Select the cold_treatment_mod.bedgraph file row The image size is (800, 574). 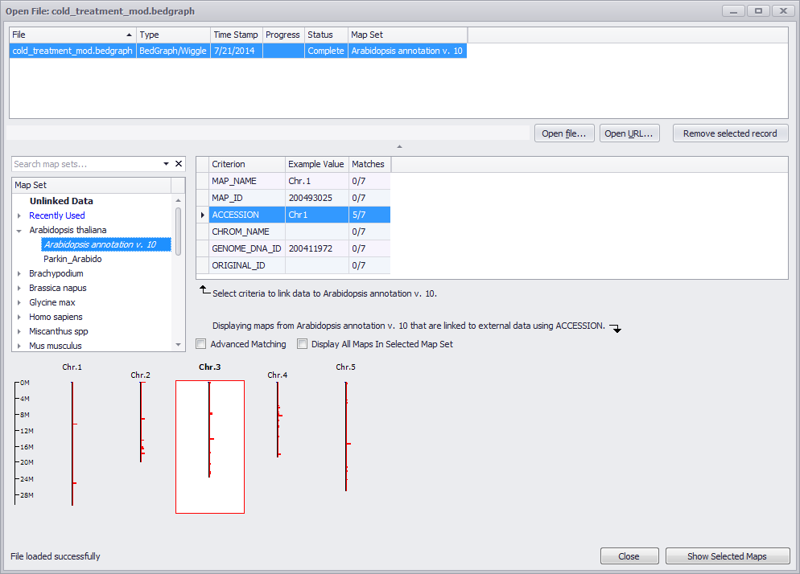[x=237, y=51]
